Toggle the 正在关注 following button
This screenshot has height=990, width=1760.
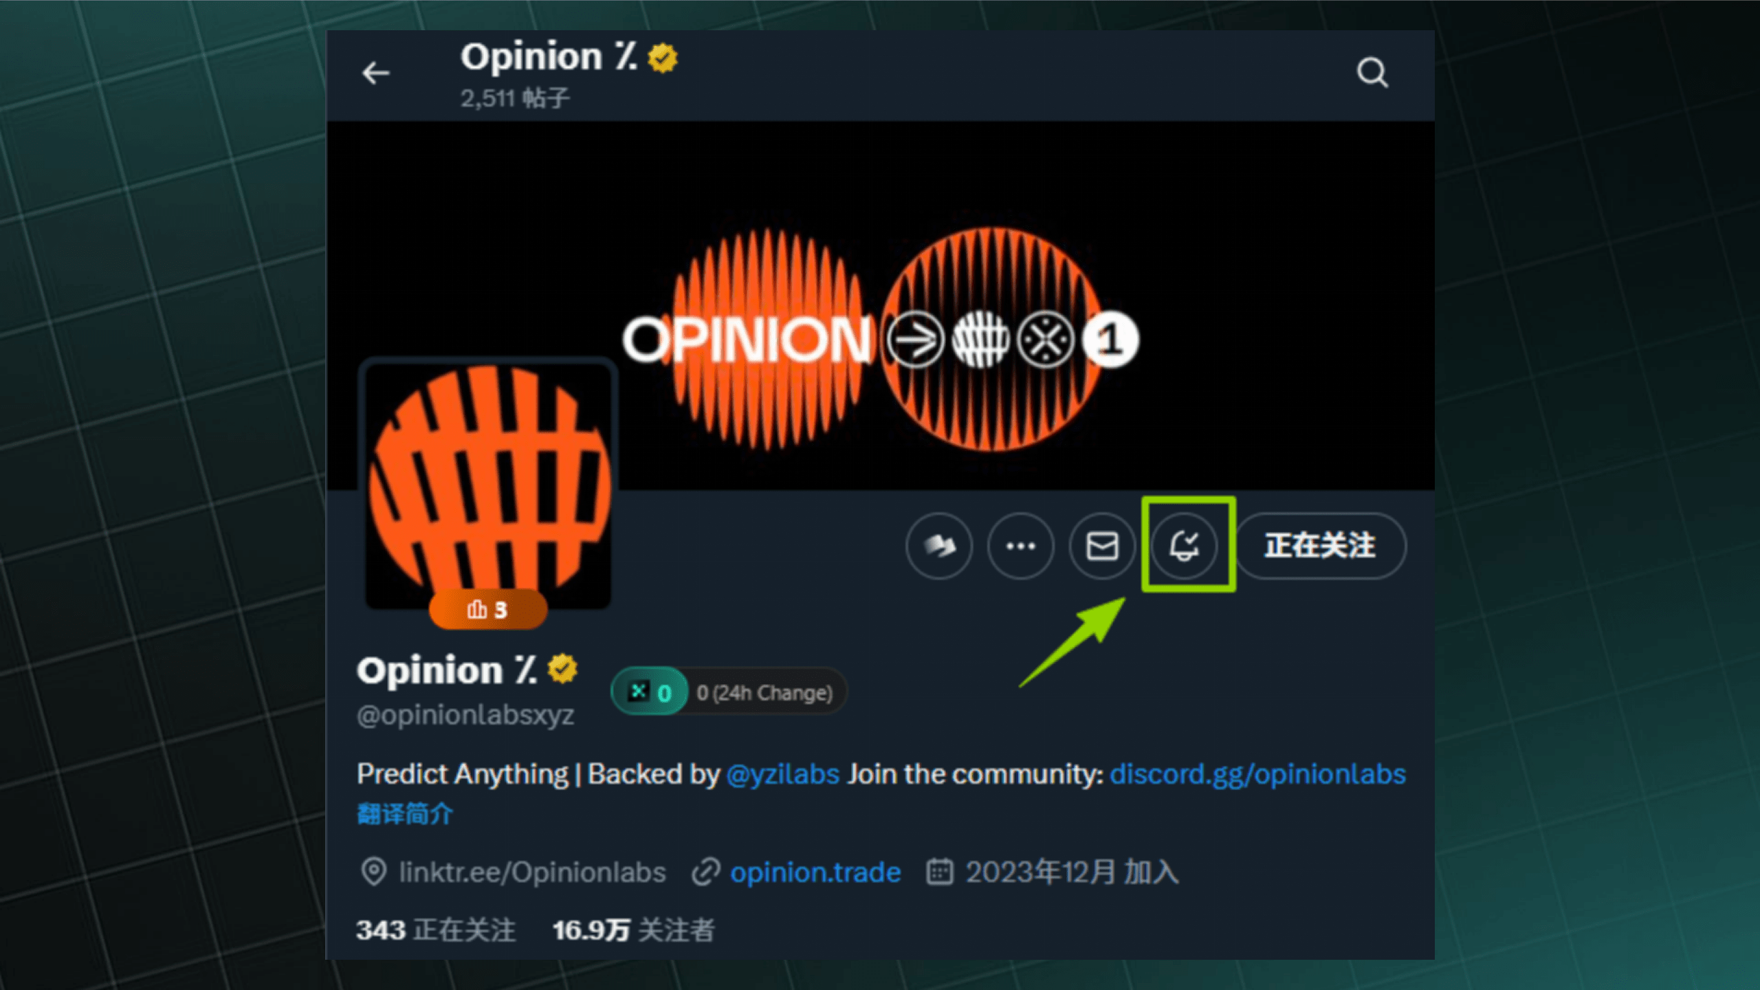pyautogui.click(x=1320, y=546)
